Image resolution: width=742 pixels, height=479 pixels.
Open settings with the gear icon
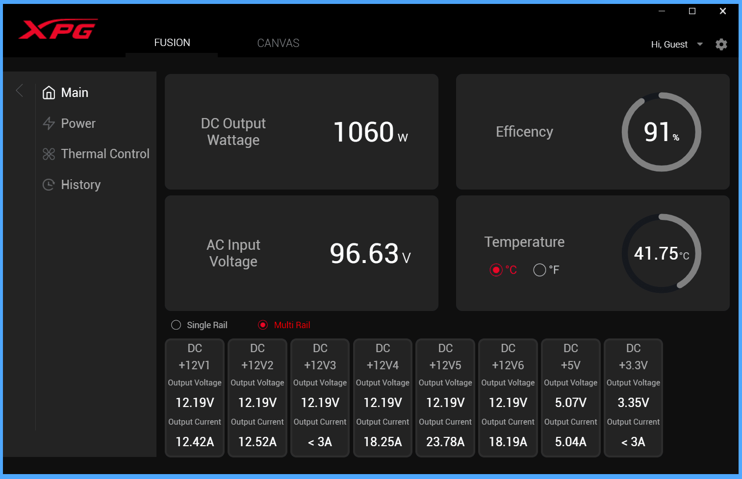pos(721,45)
